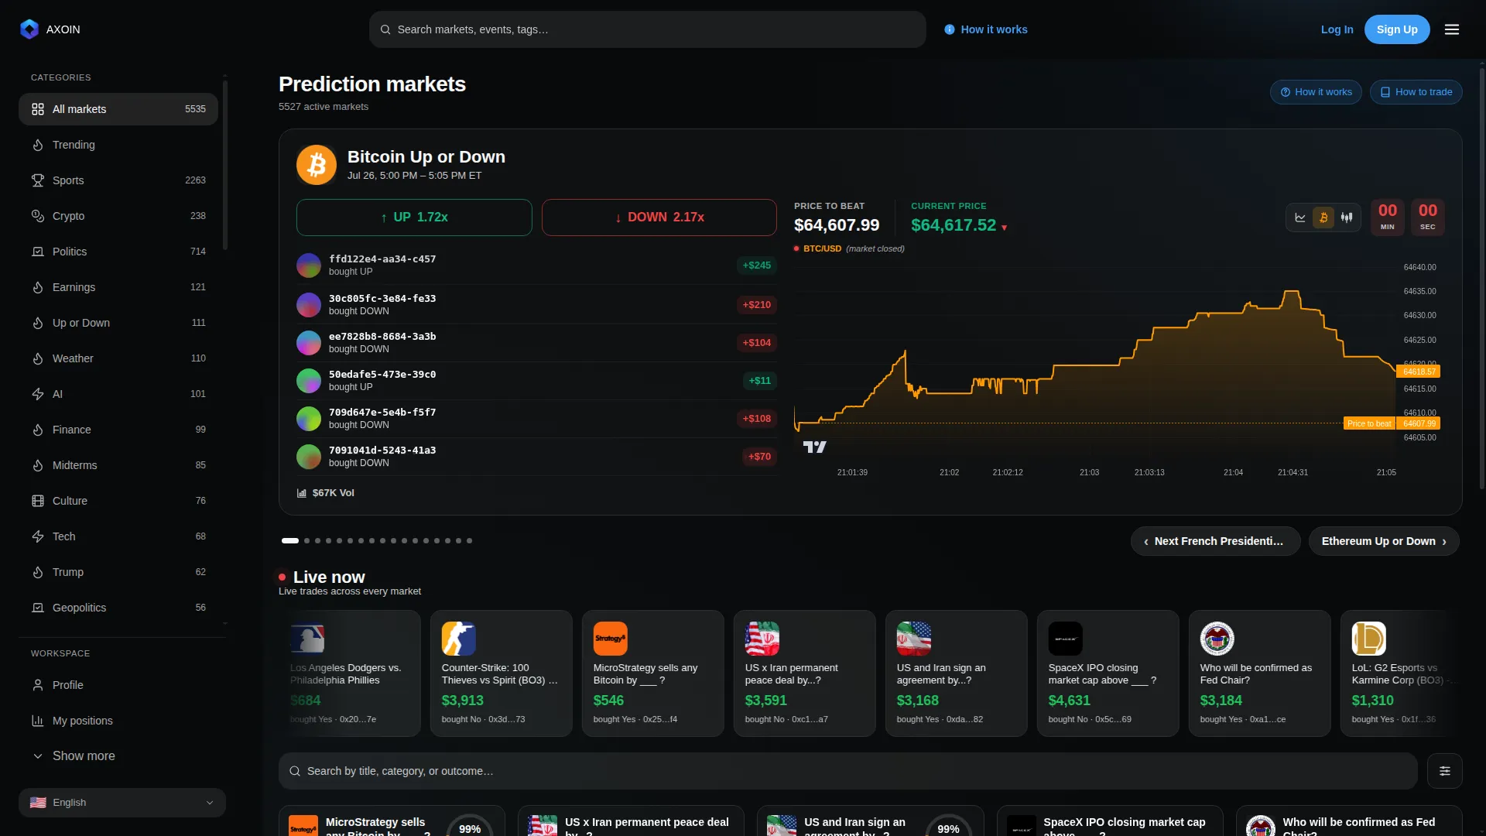The image size is (1486, 836).
Task: Switch to candlestick chart view
Action: [x=1347, y=218]
